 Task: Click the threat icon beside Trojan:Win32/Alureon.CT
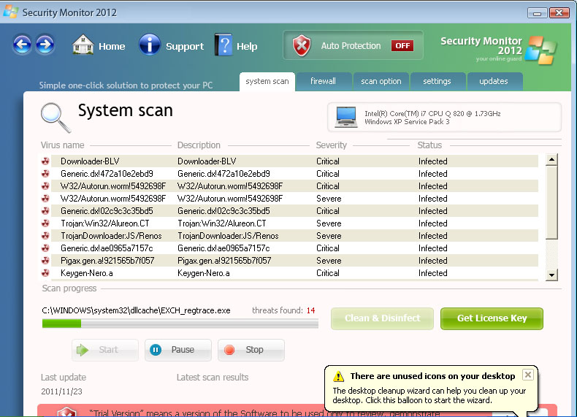click(x=45, y=223)
